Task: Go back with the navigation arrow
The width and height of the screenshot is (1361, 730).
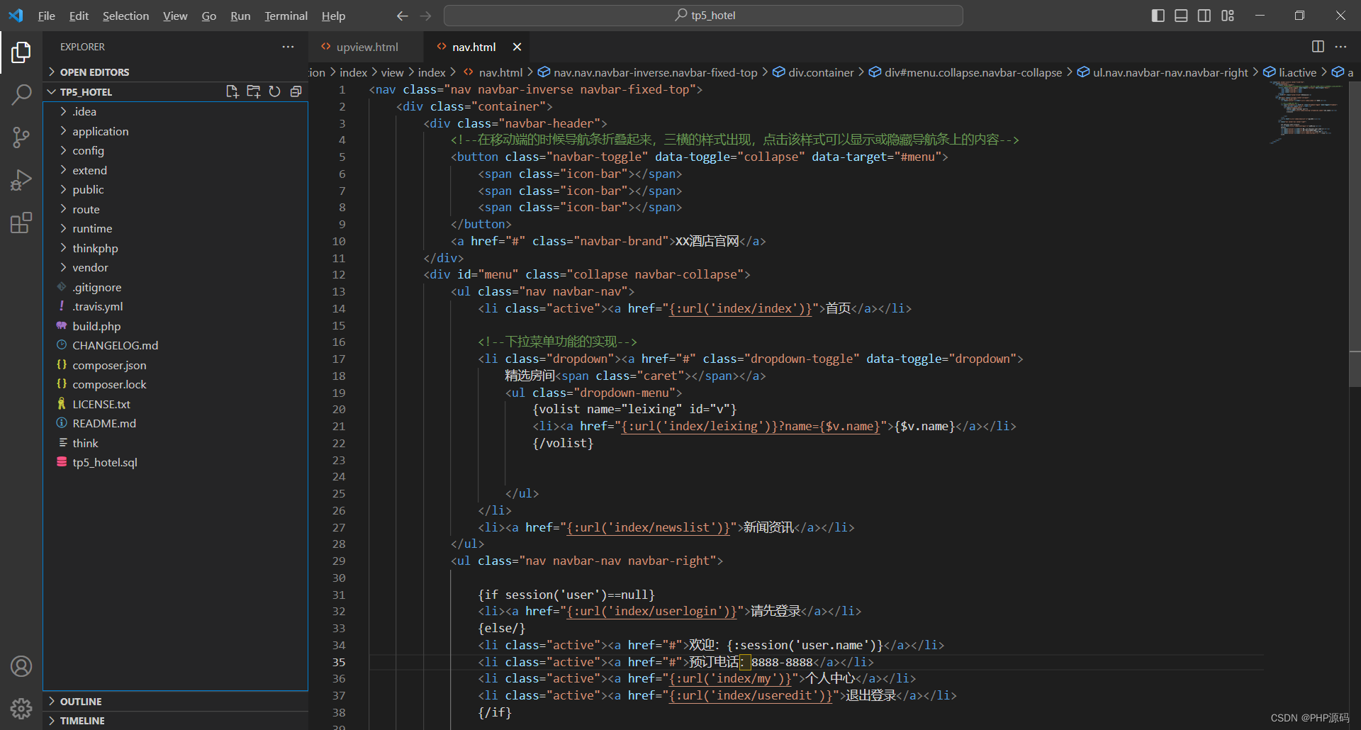Action: tap(402, 16)
